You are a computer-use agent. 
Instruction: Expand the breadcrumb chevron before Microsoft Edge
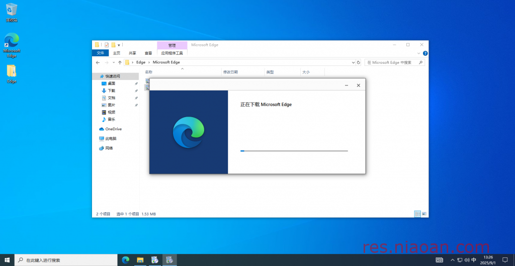(149, 62)
